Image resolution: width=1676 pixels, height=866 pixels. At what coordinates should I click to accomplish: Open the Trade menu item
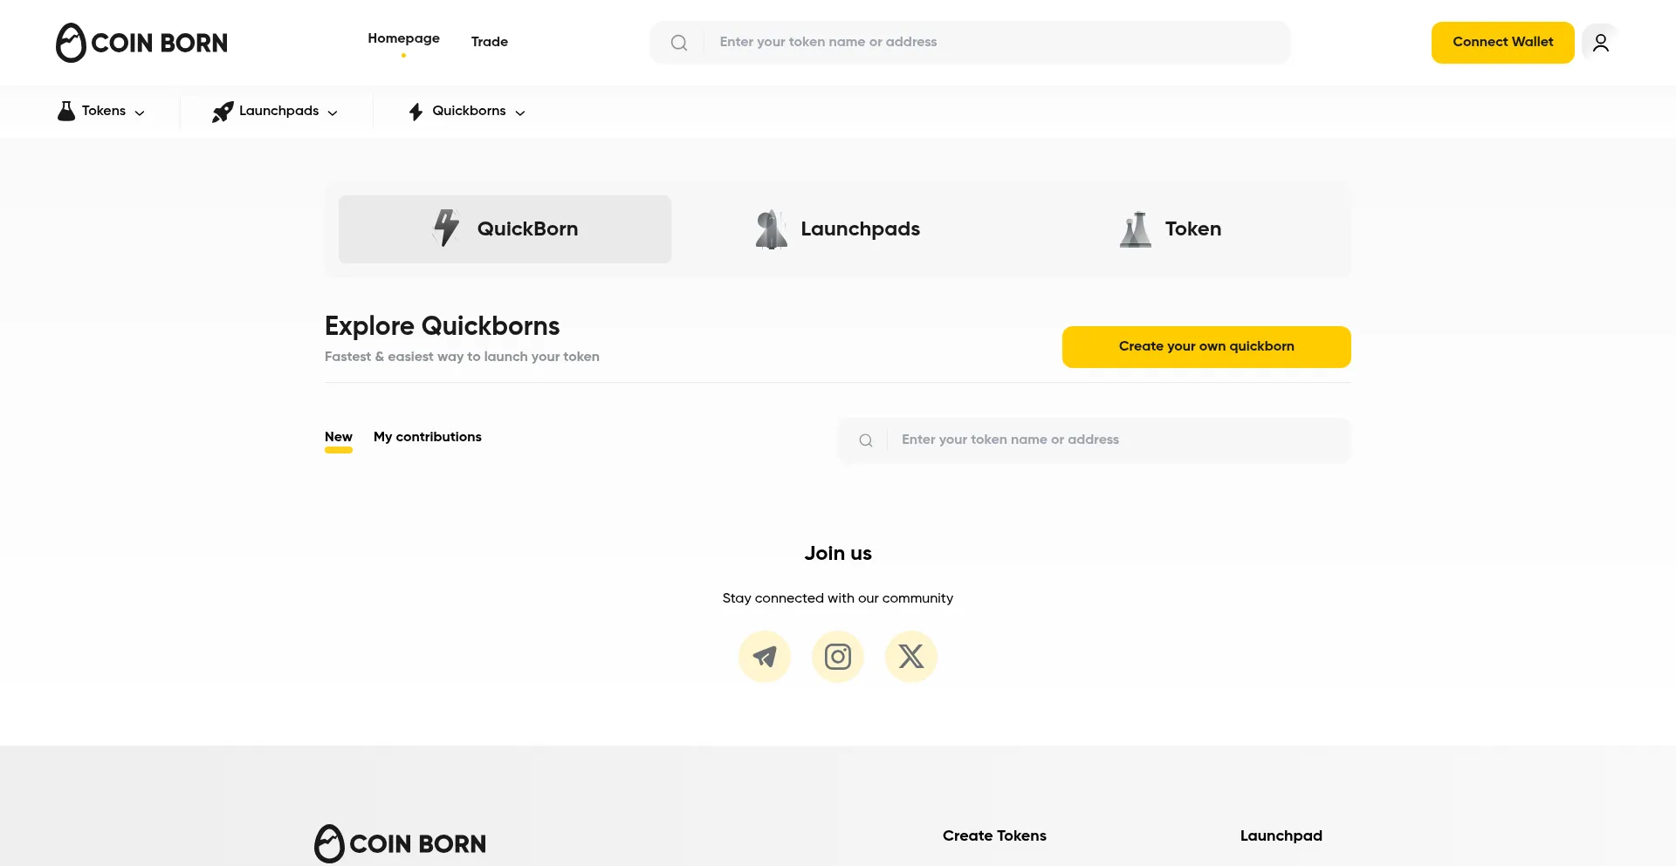(x=489, y=41)
